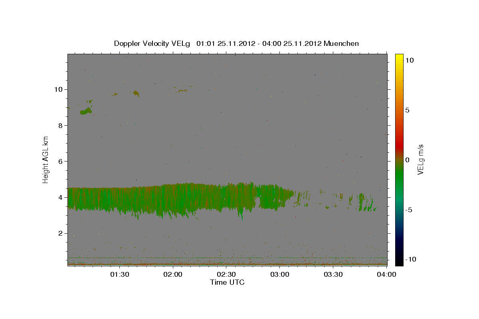Click the 02:30 time tick label
Viewport: 479px width, 319px height.
pos(226,274)
